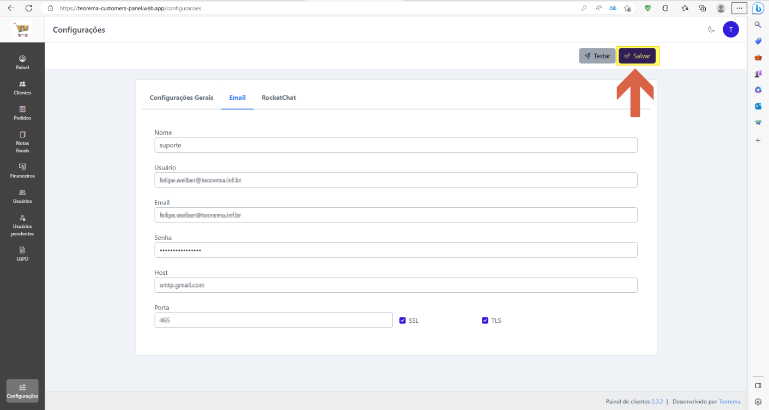769x410 pixels.
Task: Click the shopping cart logo
Action: point(22,29)
